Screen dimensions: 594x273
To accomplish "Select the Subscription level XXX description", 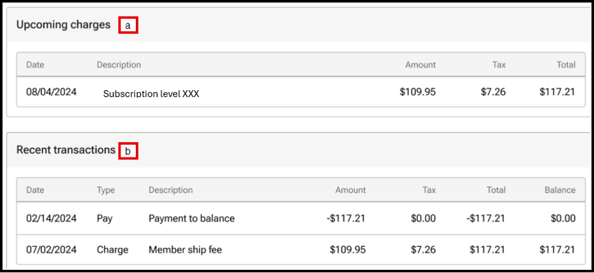I will [151, 93].
